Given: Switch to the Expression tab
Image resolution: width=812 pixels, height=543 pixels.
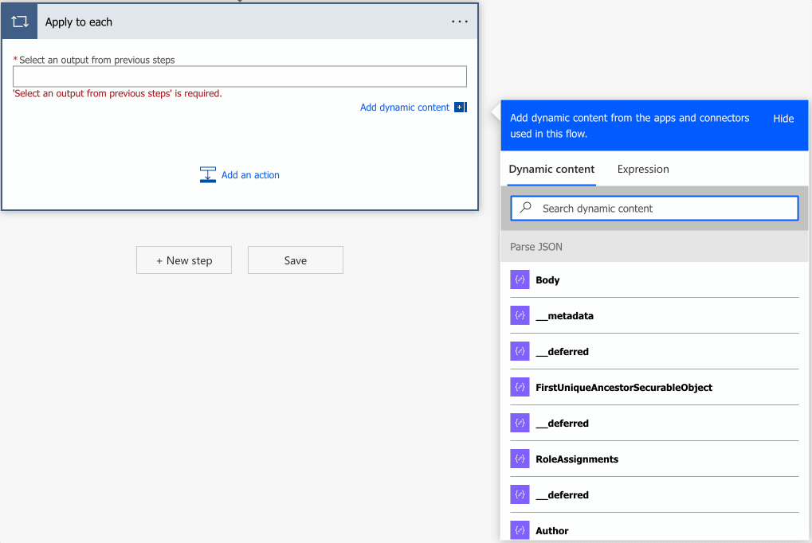Looking at the screenshot, I should pyautogui.click(x=643, y=169).
